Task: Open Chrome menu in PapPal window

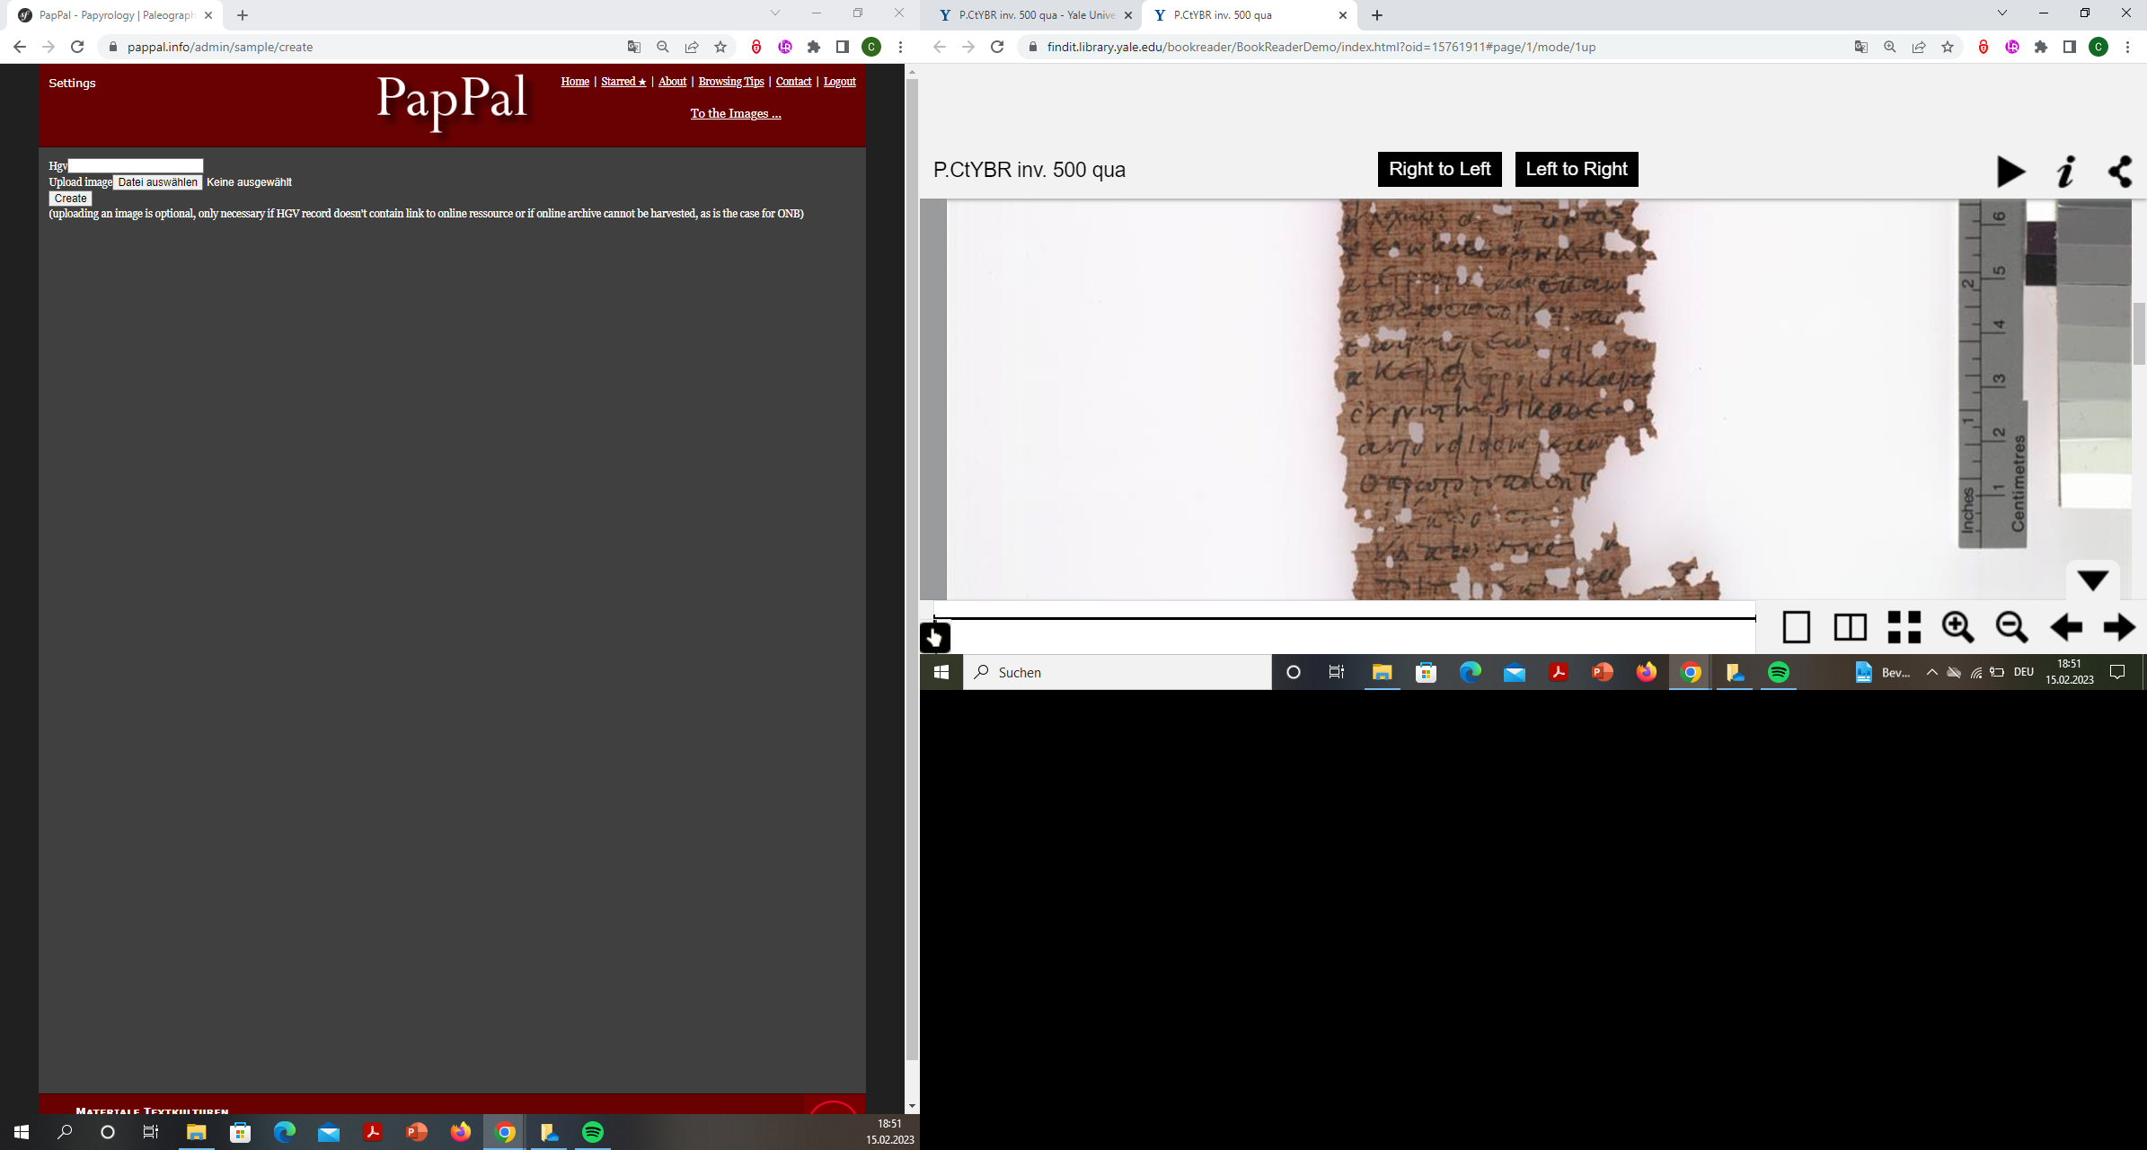Action: pos(900,47)
